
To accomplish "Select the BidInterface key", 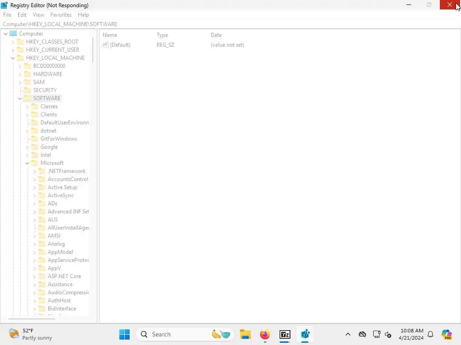I will click(x=62, y=308).
